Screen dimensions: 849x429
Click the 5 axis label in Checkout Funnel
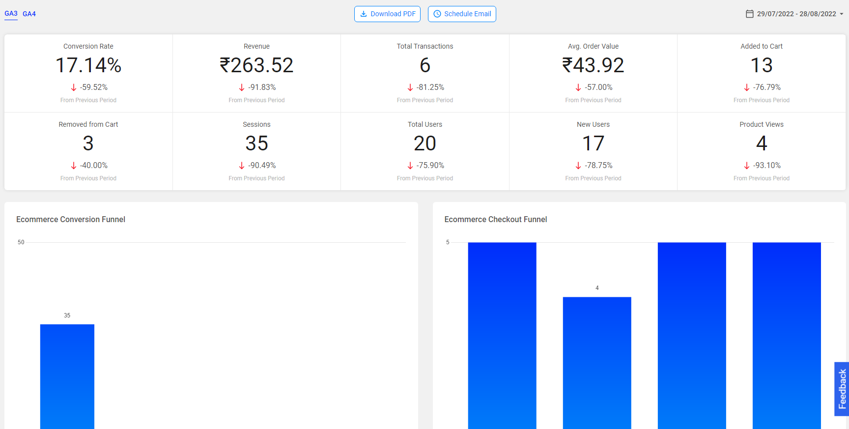[x=448, y=242]
